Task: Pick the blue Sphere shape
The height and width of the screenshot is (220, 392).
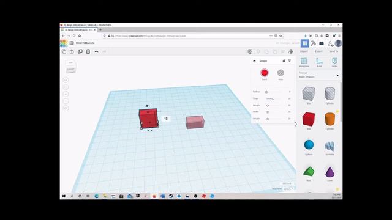Action: tap(309, 145)
